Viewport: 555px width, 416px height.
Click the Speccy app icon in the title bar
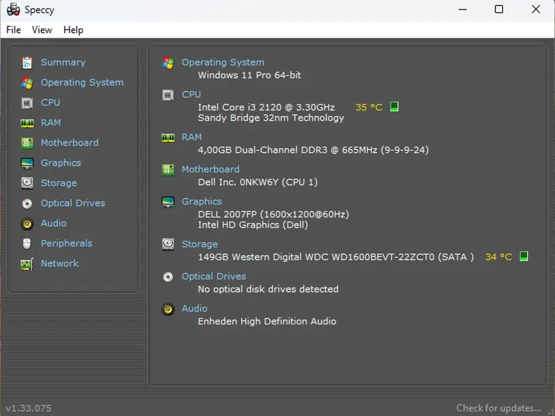point(13,9)
